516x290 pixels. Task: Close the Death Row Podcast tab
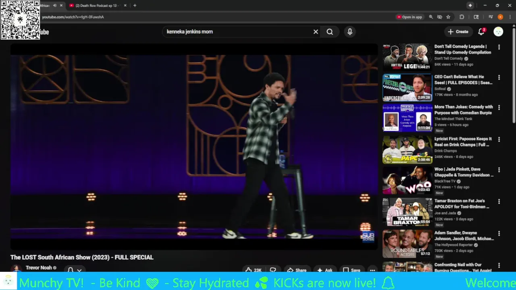click(x=125, y=6)
